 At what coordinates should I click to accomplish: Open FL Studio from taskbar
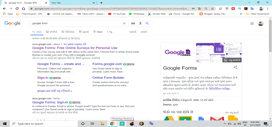142,124
